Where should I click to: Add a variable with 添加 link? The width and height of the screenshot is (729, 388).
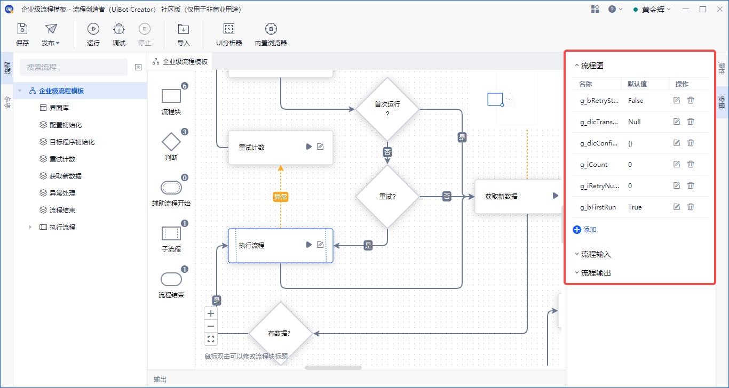[584, 230]
